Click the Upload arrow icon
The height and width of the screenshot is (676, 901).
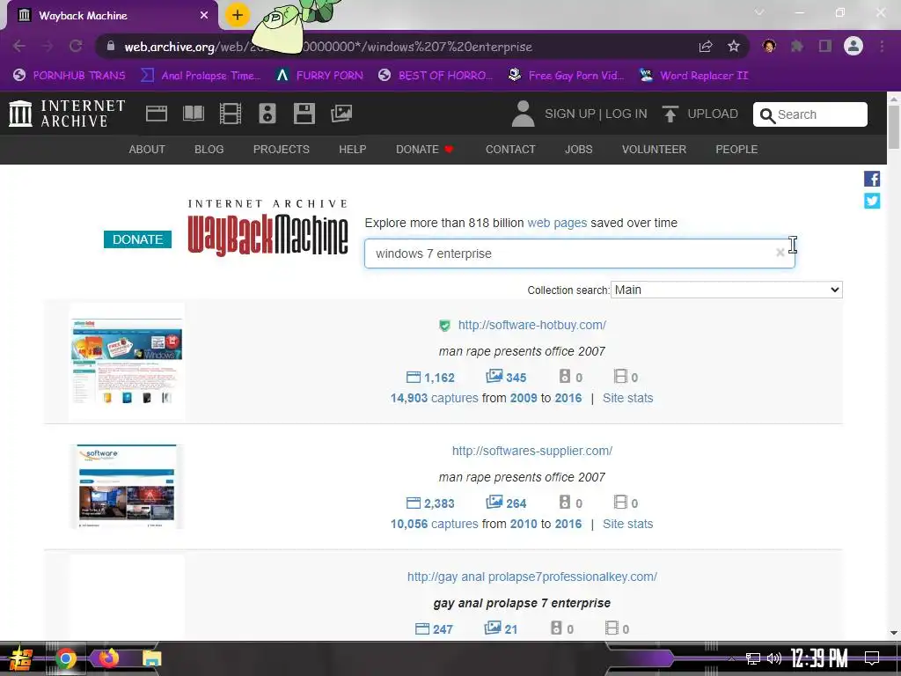(x=670, y=114)
